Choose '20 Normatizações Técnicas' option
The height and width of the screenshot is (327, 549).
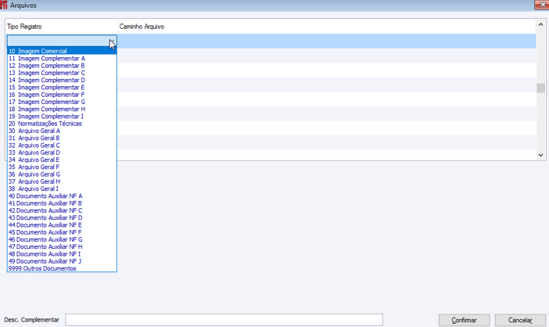point(62,124)
